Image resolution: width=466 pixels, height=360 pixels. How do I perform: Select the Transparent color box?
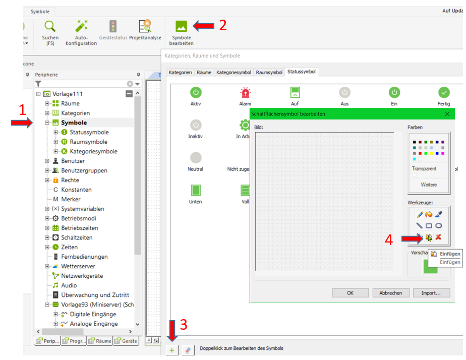(x=414, y=175)
